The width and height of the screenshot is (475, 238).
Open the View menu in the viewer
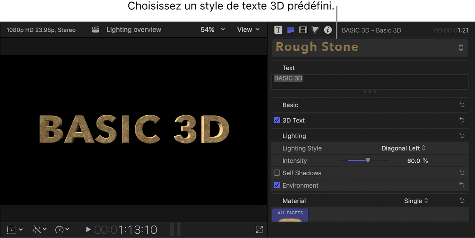248,29
